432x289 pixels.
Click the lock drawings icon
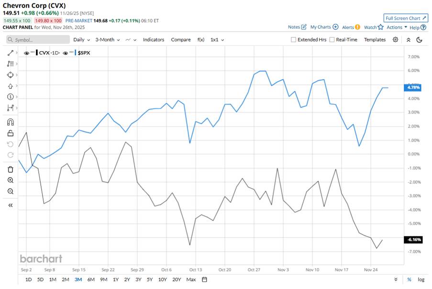coord(11,133)
